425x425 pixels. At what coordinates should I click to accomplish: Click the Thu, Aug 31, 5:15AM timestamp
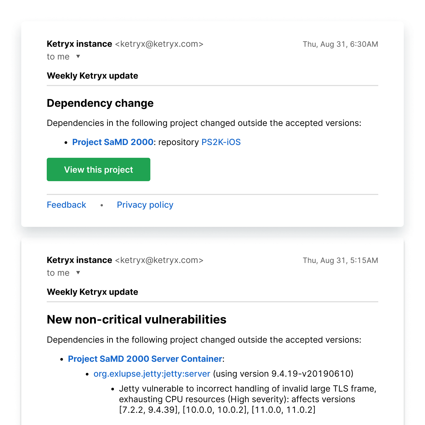(340, 260)
